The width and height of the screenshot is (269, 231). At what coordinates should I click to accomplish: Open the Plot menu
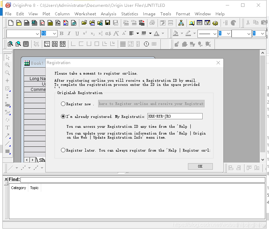(x=46, y=14)
